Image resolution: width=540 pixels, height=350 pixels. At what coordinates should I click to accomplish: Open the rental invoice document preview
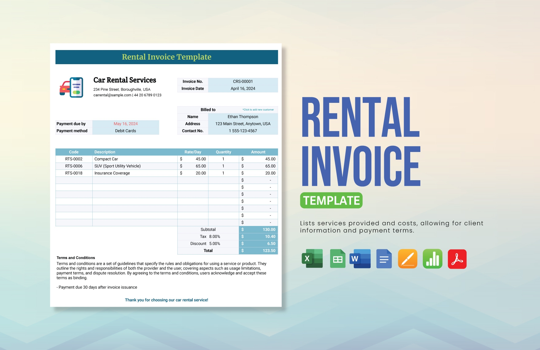(x=166, y=175)
